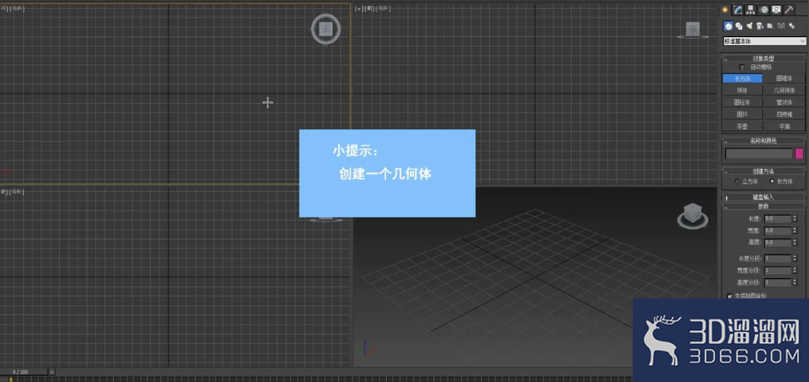Select the Systems category icon

(x=791, y=26)
